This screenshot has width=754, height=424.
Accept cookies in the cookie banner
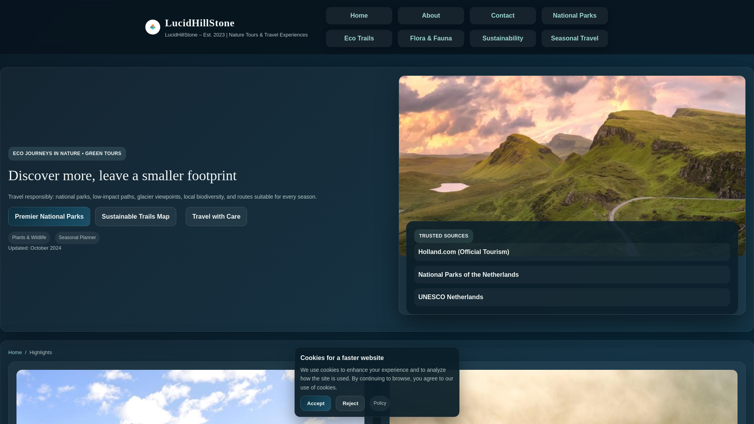316,404
